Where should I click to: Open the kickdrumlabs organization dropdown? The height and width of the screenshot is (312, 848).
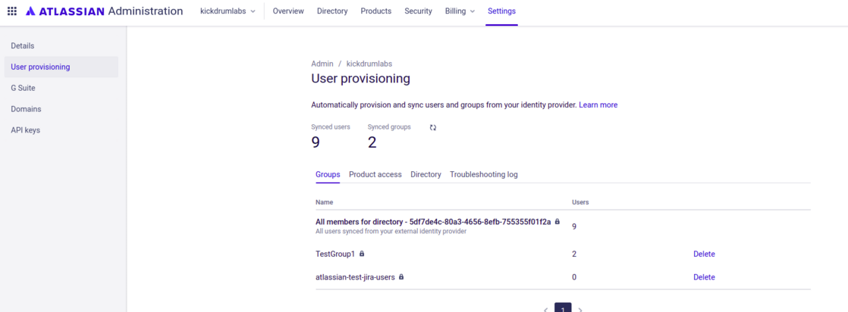point(228,11)
